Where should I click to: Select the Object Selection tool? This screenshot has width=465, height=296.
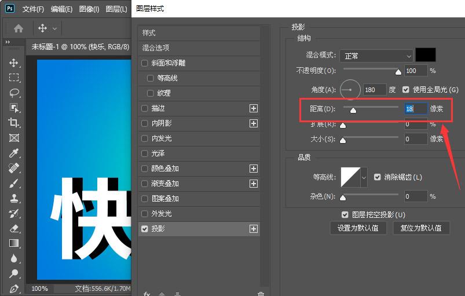(x=14, y=108)
